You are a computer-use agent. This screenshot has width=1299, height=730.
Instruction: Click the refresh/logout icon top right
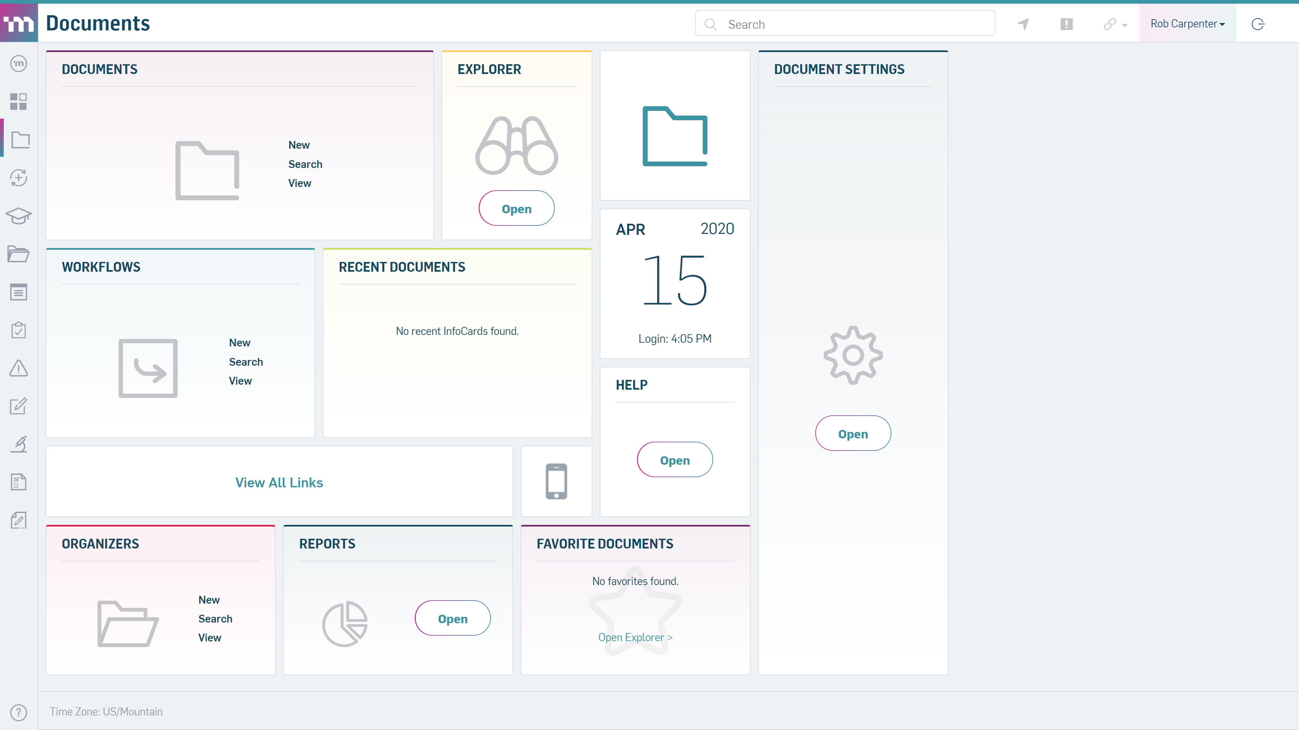(x=1258, y=24)
